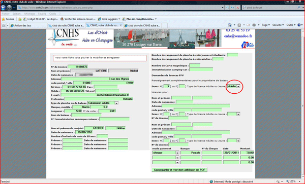Click the Profession field showing Retraité
This screenshot has height=184, width=305.
pyautogui.click(x=99, y=99)
